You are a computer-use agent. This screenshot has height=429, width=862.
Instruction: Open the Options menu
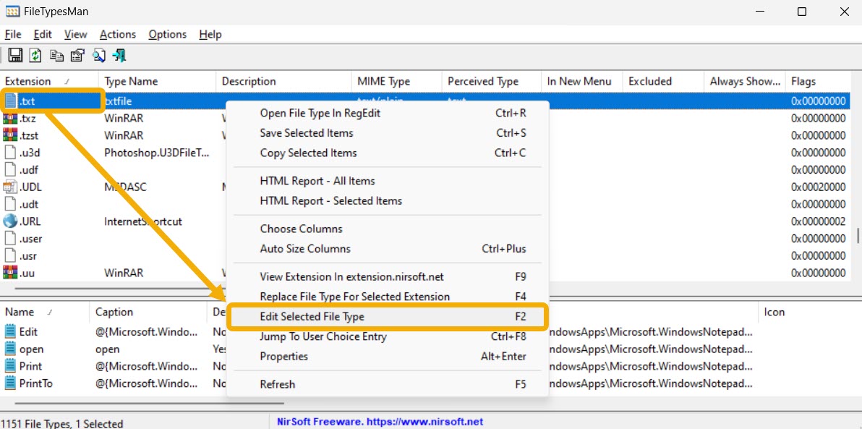point(167,34)
